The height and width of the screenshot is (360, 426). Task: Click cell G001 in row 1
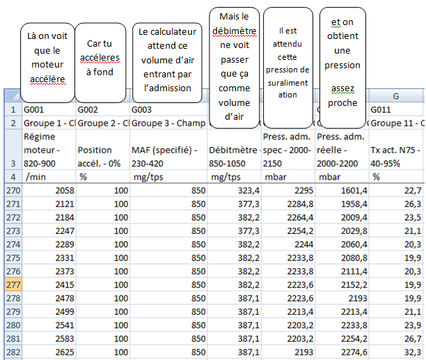click(47, 109)
